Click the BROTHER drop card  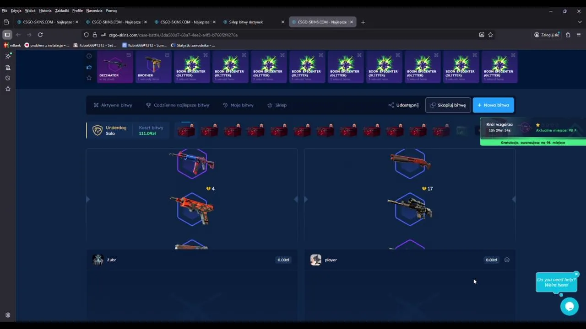[x=153, y=67]
